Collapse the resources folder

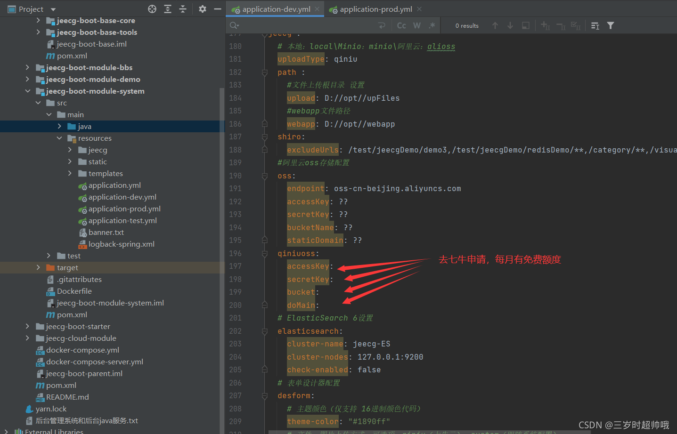[59, 138]
